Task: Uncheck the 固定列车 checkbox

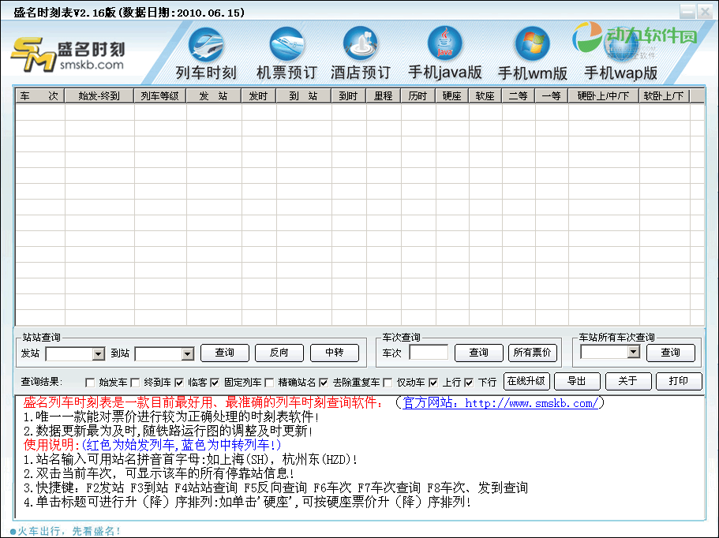Action: (x=215, y=383)
